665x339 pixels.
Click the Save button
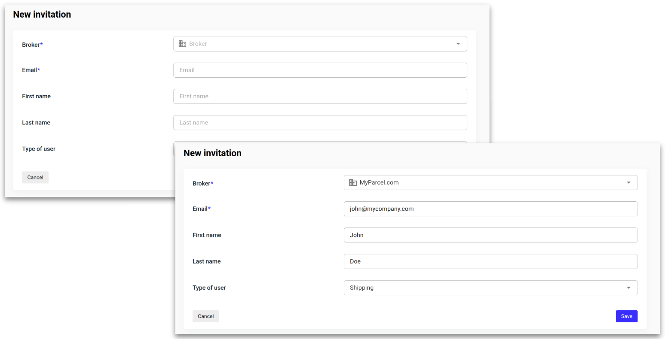[626, 316]
